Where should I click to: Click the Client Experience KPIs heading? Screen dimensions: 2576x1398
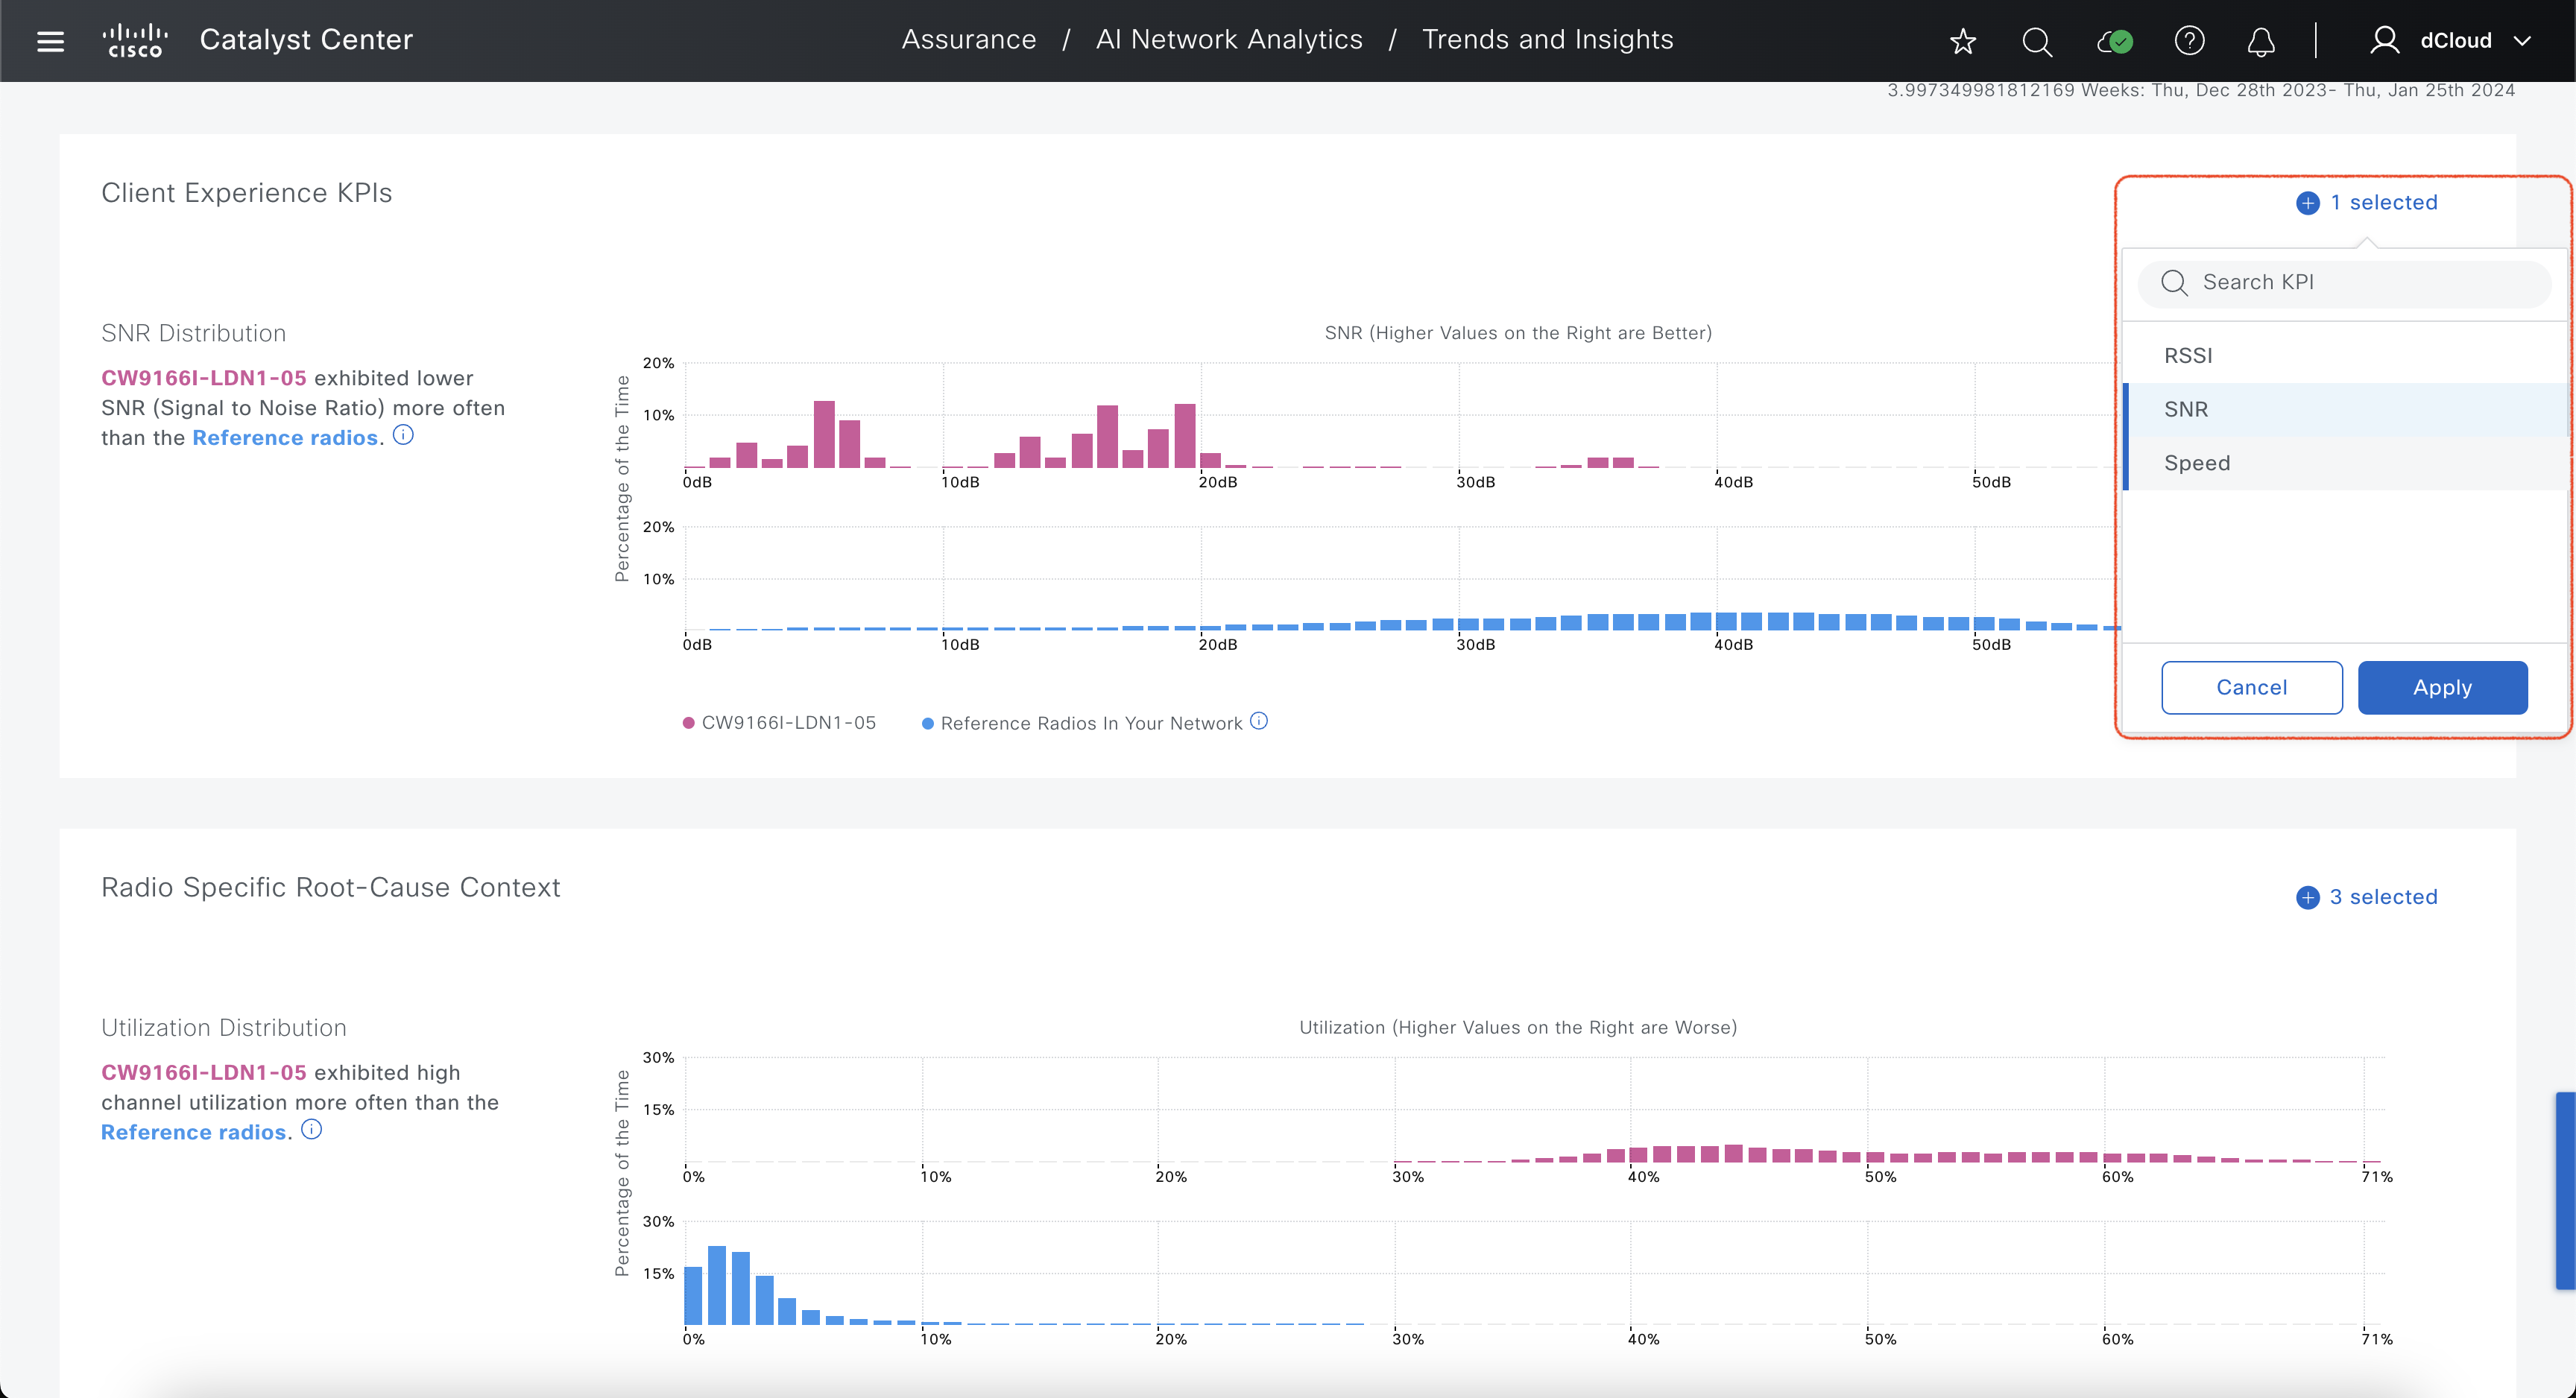coord(246,192)
